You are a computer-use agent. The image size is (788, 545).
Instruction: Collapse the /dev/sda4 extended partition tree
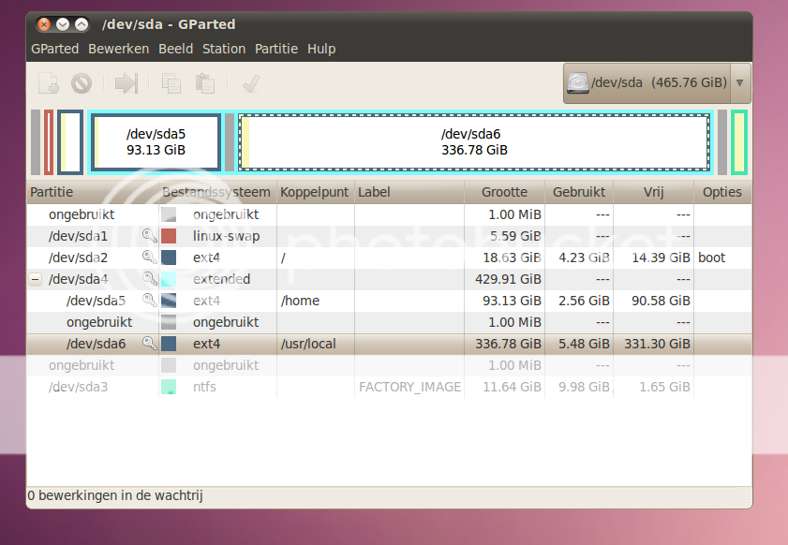pos(35,279)
